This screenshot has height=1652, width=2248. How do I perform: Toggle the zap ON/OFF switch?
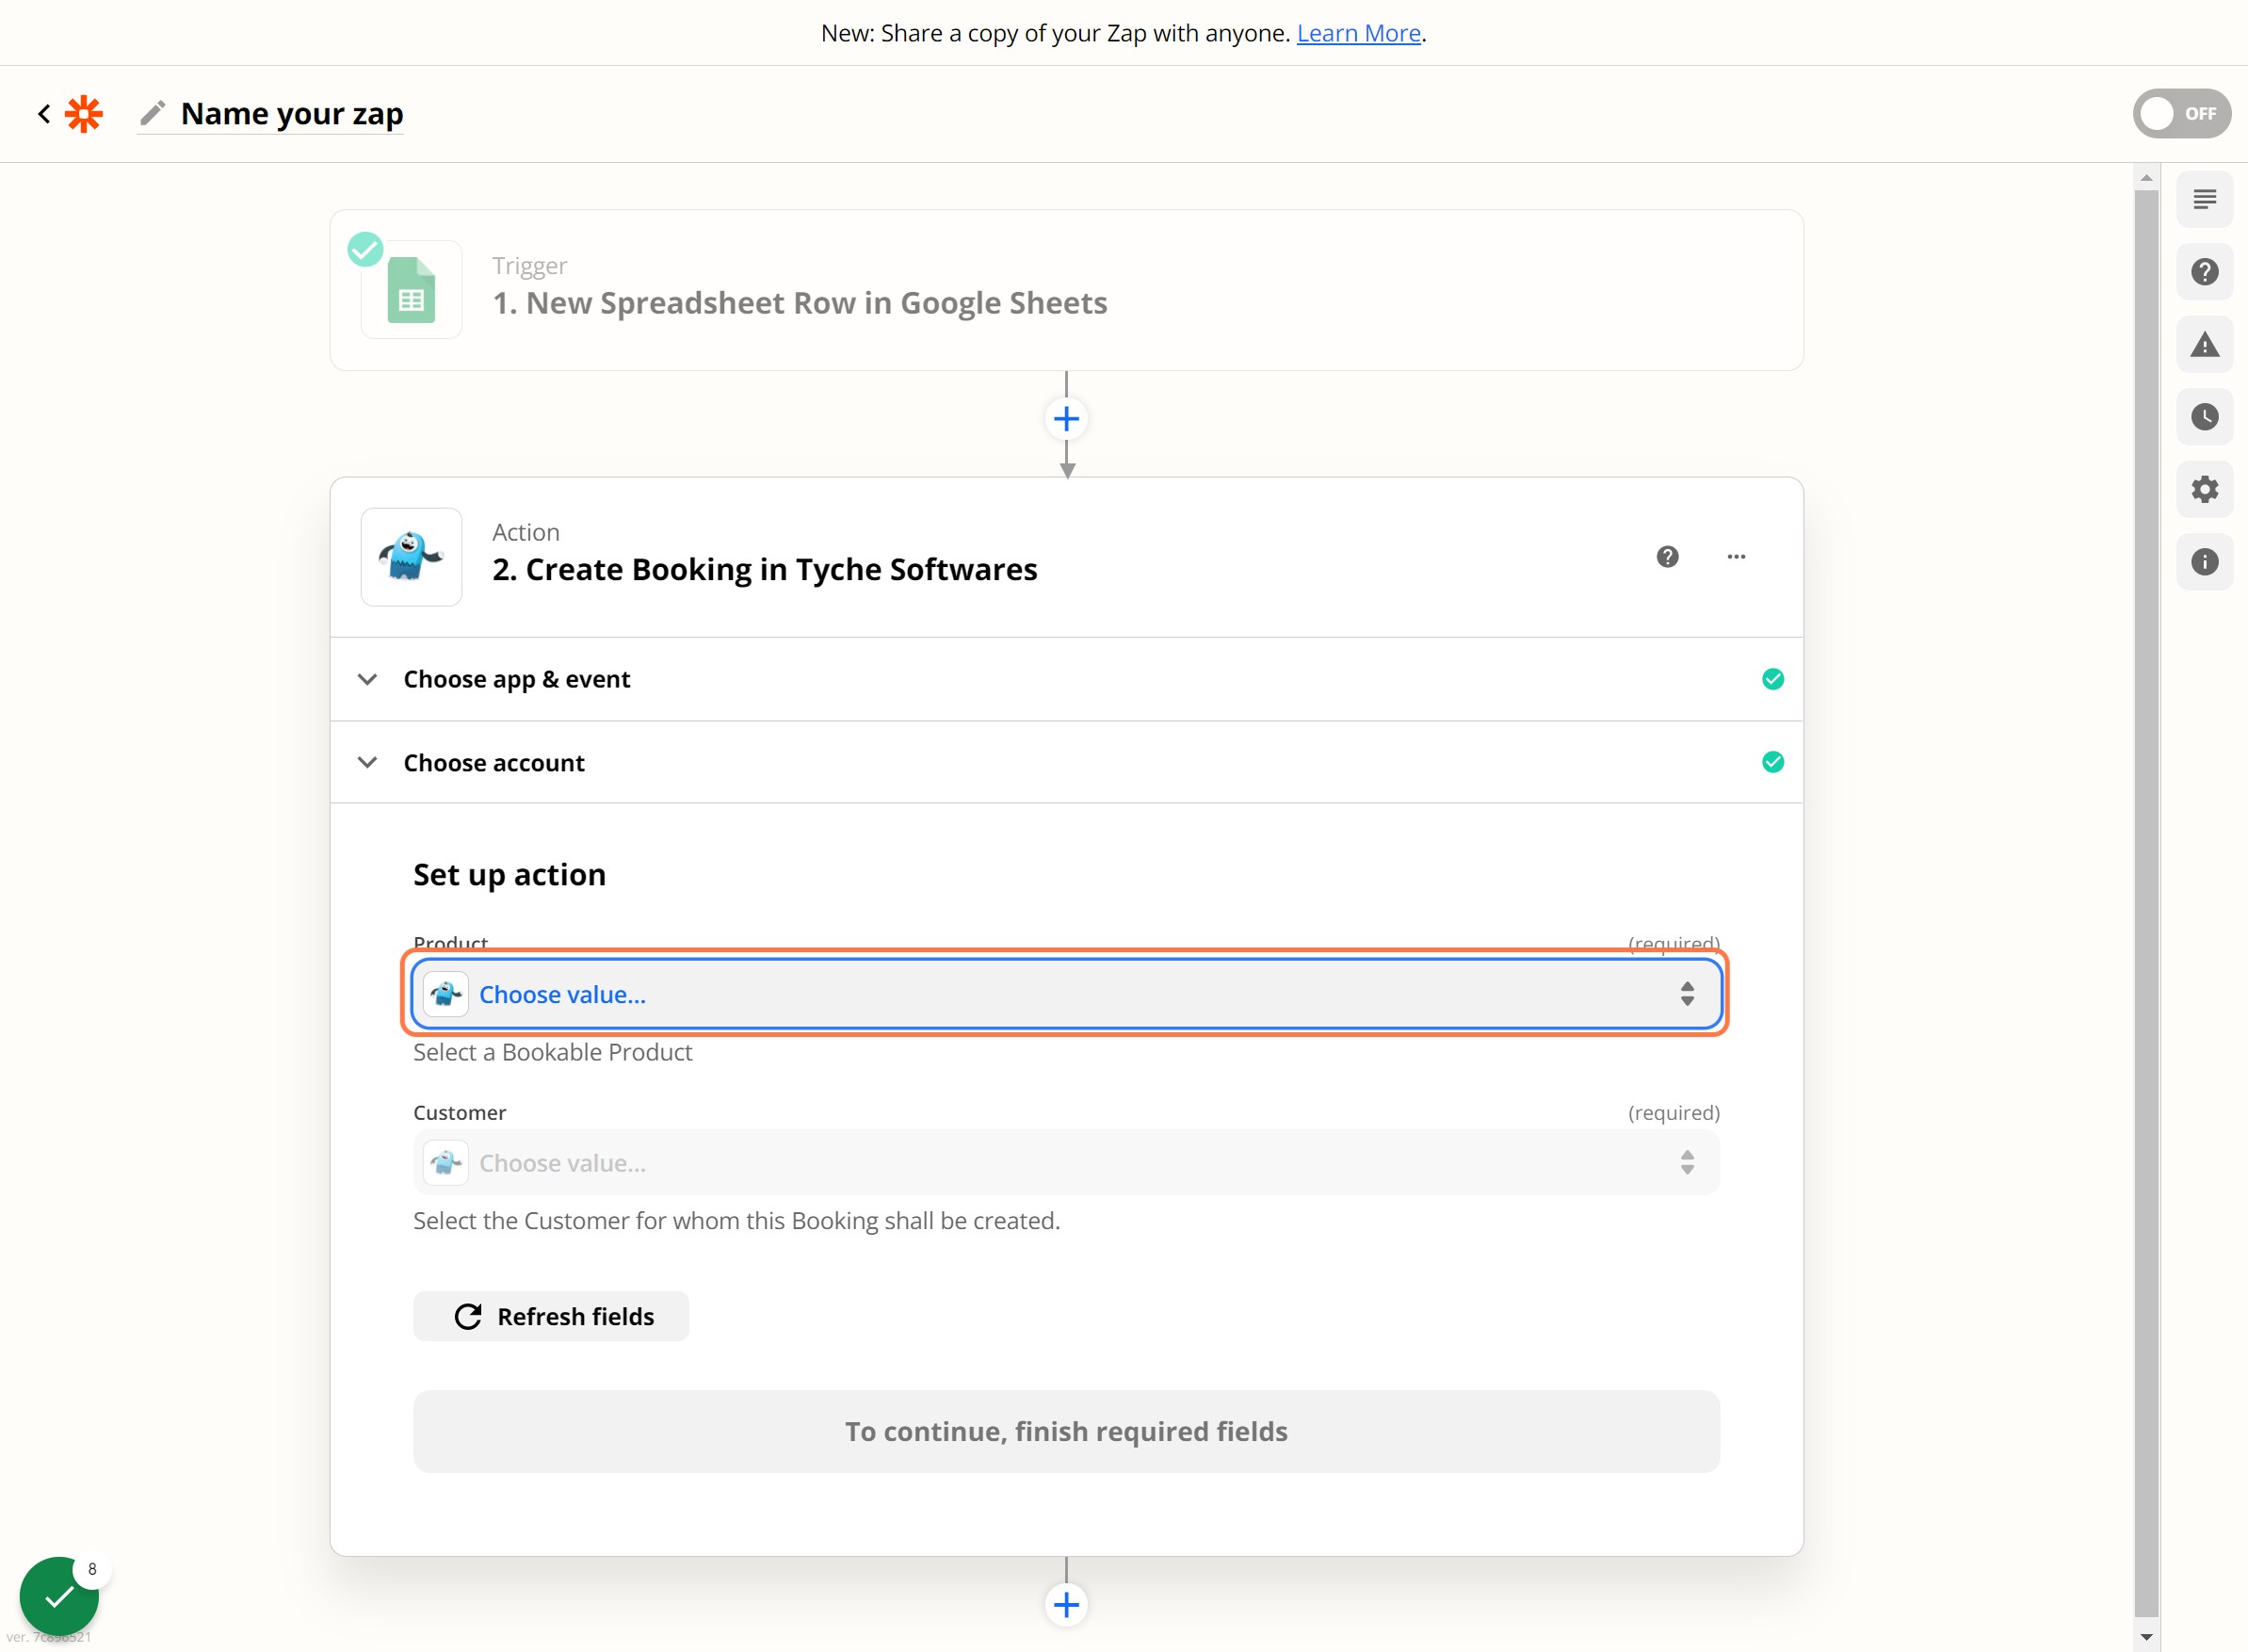click(2181, 114)
